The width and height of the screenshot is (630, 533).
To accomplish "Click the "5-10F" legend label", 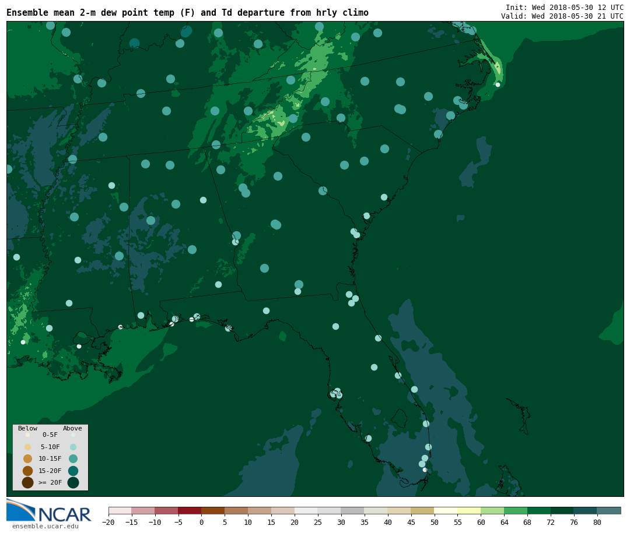I will click(x=50, y=447).
